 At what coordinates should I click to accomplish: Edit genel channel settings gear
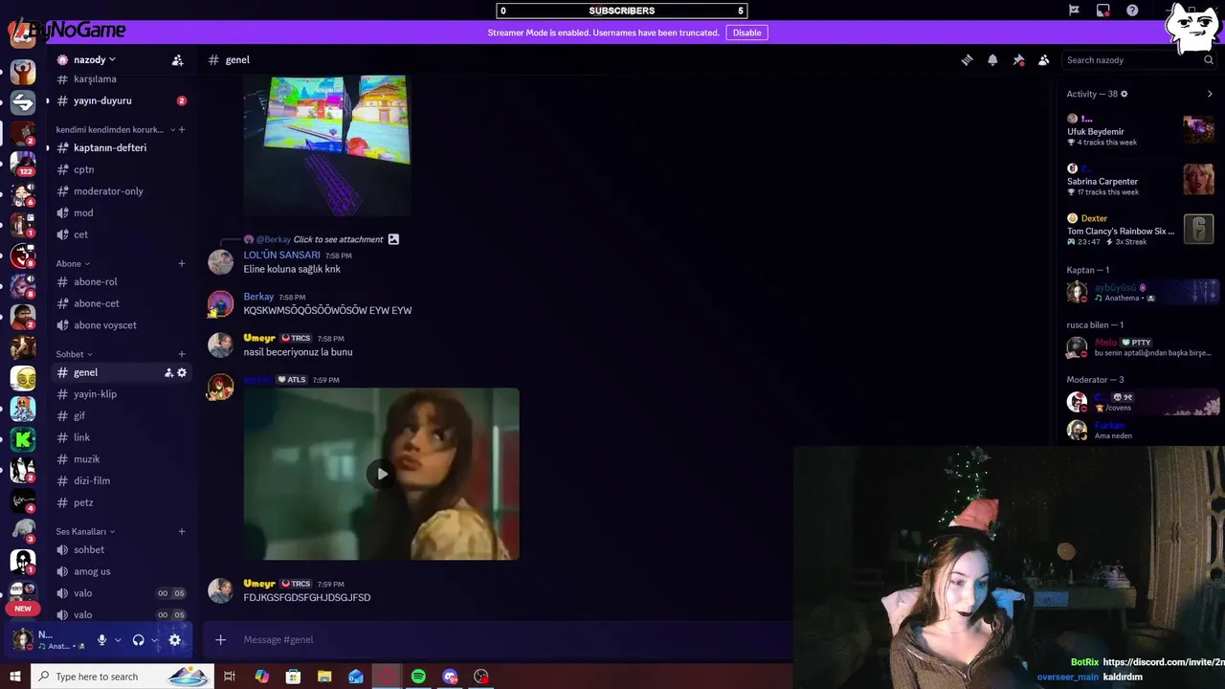pos(182,372)
